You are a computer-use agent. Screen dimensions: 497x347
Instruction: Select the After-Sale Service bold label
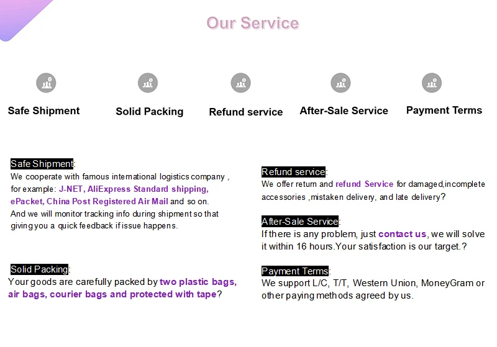point(344,110)
